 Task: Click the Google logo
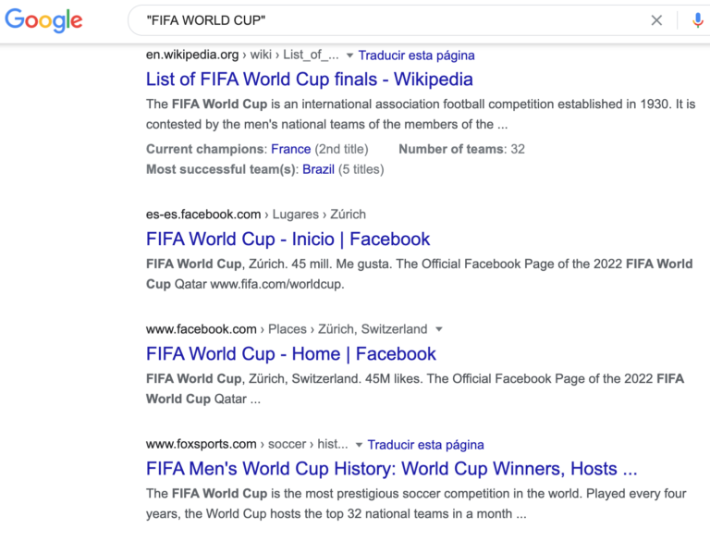point(43,20)
